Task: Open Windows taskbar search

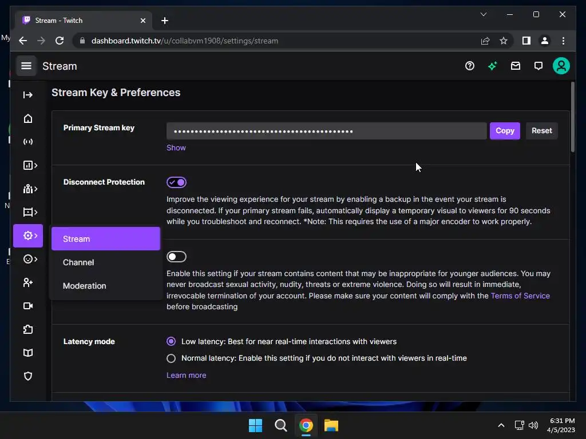Action: point(280,425)
